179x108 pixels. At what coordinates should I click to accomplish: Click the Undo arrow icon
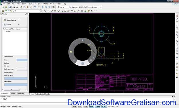pos(35,7)
